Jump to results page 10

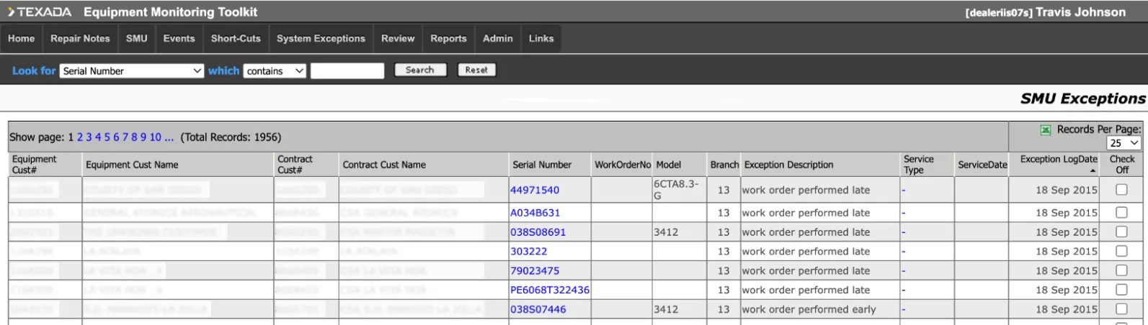point(155,137)
